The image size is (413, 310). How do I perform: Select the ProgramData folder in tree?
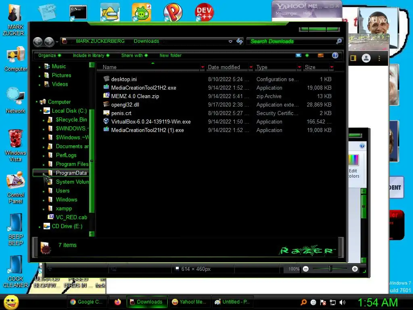(71, 173)
